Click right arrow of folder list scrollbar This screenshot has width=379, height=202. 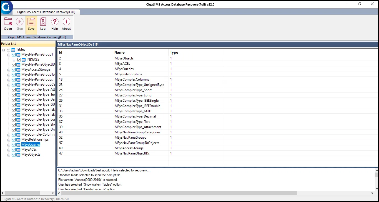tap(53, 193)
